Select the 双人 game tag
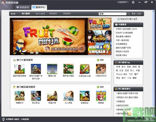 tap(132, 71)
